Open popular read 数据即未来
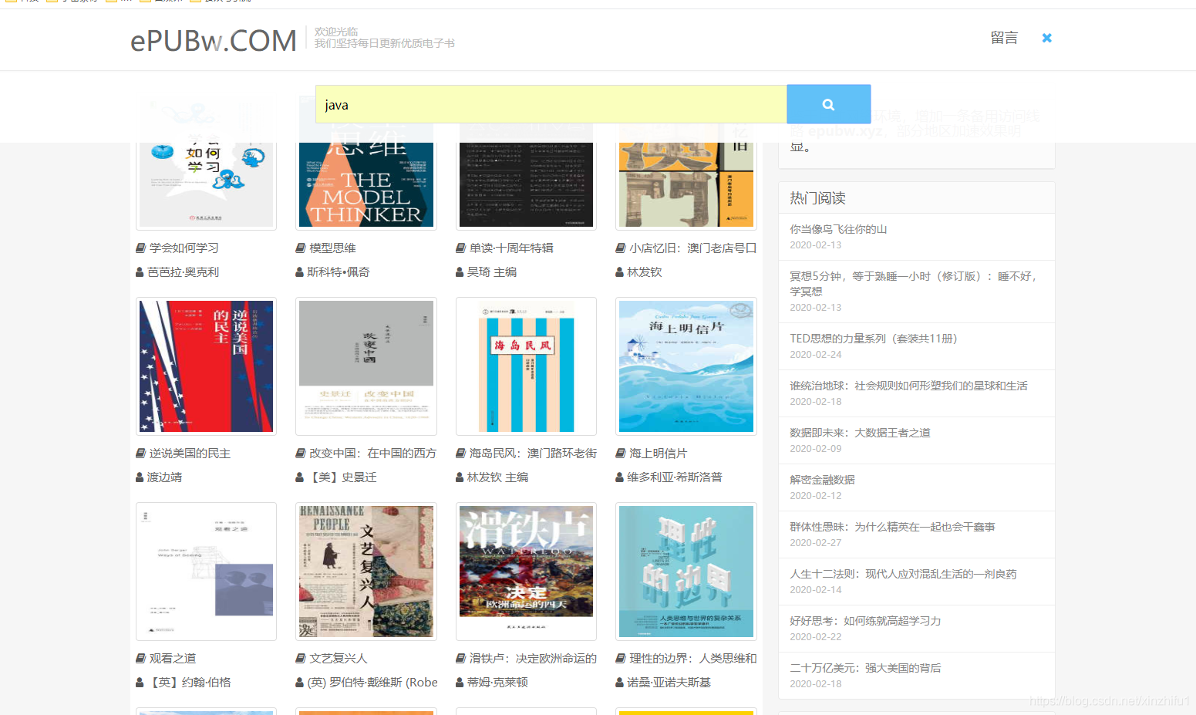This screenshot has width=1196, height=715. click(x=860, y=433)
